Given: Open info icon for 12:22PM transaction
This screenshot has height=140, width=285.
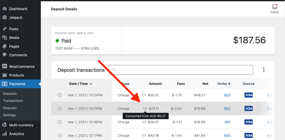Looking at the screenshot, I should pyautogui.click(x=60, y=95).
